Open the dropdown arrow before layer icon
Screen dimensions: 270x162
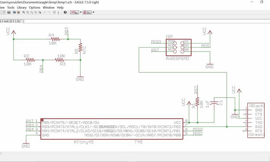(4, 12)
